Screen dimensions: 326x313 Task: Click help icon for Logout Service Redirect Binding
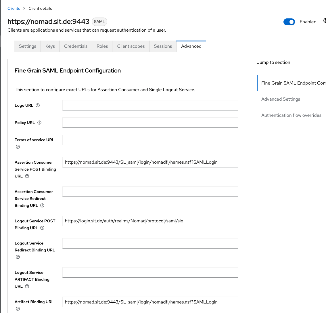click(18, 257)
